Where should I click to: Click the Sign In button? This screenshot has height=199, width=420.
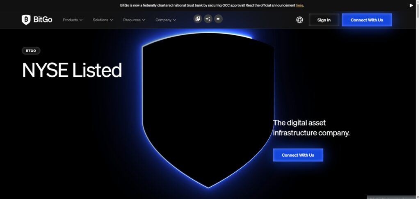tap(324, 20)
